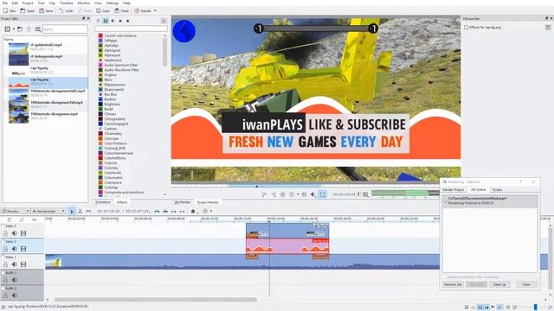The image size is (554, 311).
Task: Click the effects list search field
Action: pos(131,29)
